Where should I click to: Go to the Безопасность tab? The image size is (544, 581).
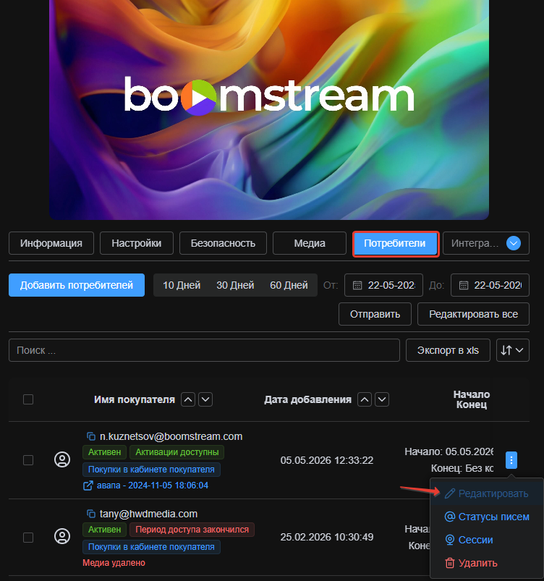223,243
